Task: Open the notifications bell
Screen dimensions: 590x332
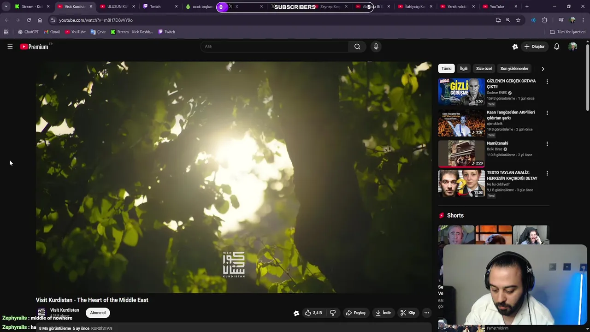Action: 556,47
